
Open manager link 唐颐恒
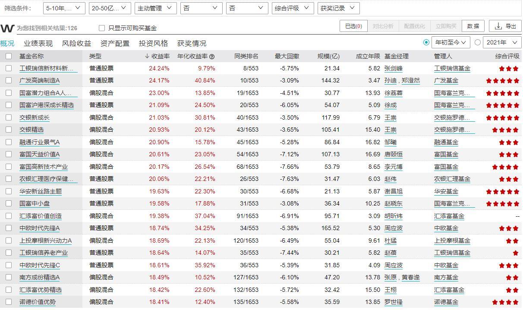pyautogui.click(x=393, y=154)
